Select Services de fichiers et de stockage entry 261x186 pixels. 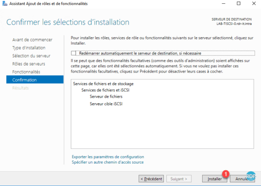(x=103, y=84)
